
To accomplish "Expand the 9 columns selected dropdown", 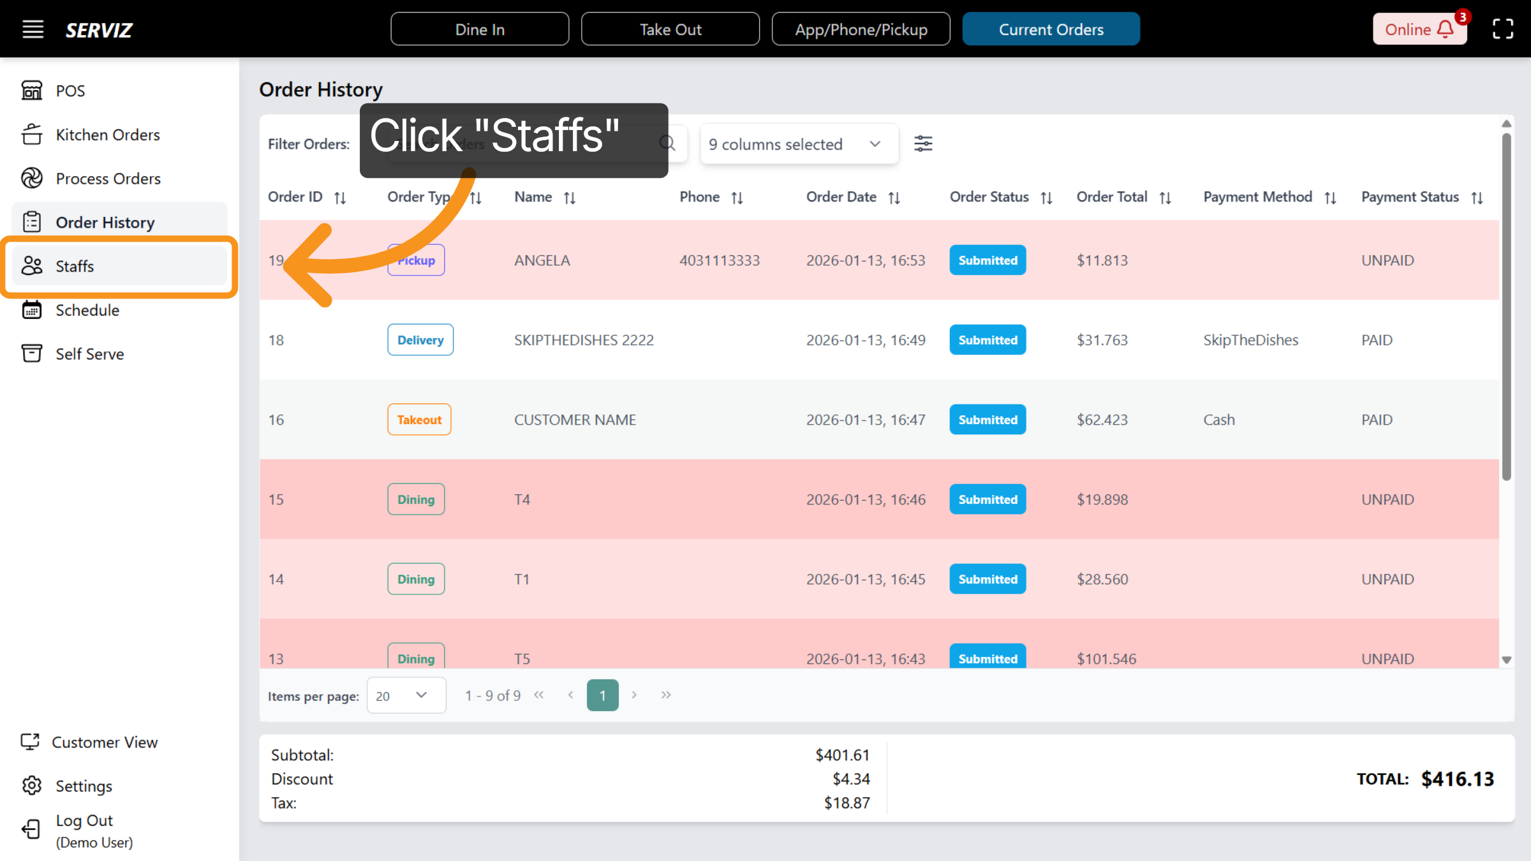I will pyautogui.click(x=799, y=144).
